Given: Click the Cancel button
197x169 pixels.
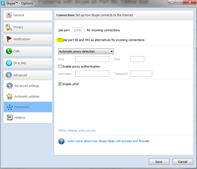Looking at the screenshot, I should 182,162.
